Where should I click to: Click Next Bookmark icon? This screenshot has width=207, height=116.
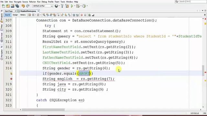[66, 15]
